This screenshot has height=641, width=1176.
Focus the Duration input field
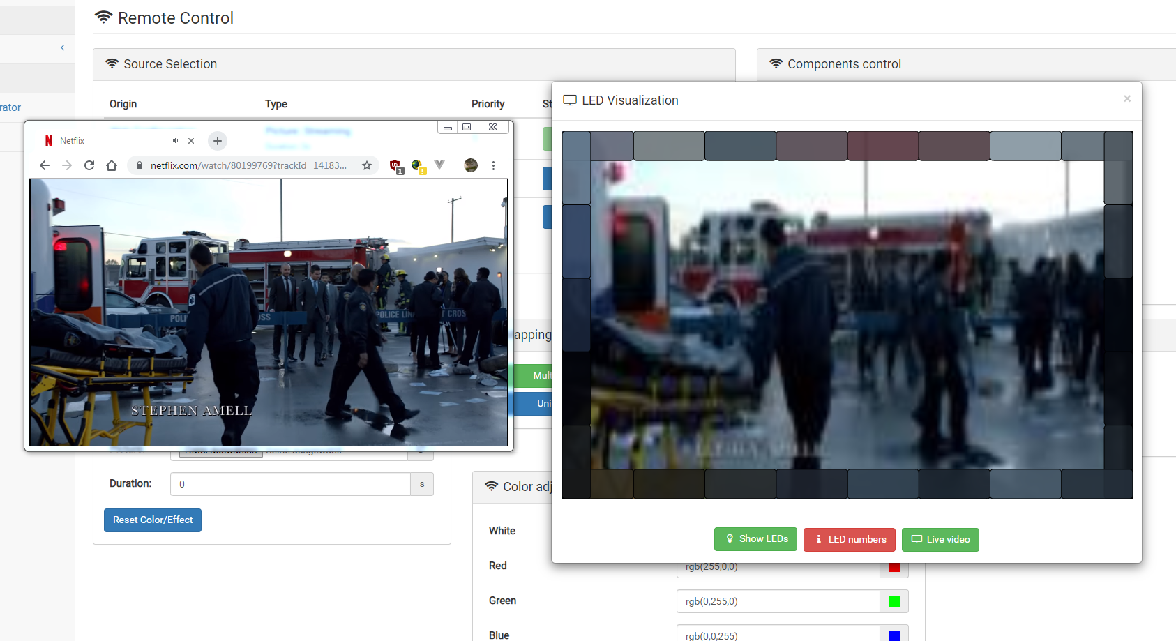tap(290, 484)
